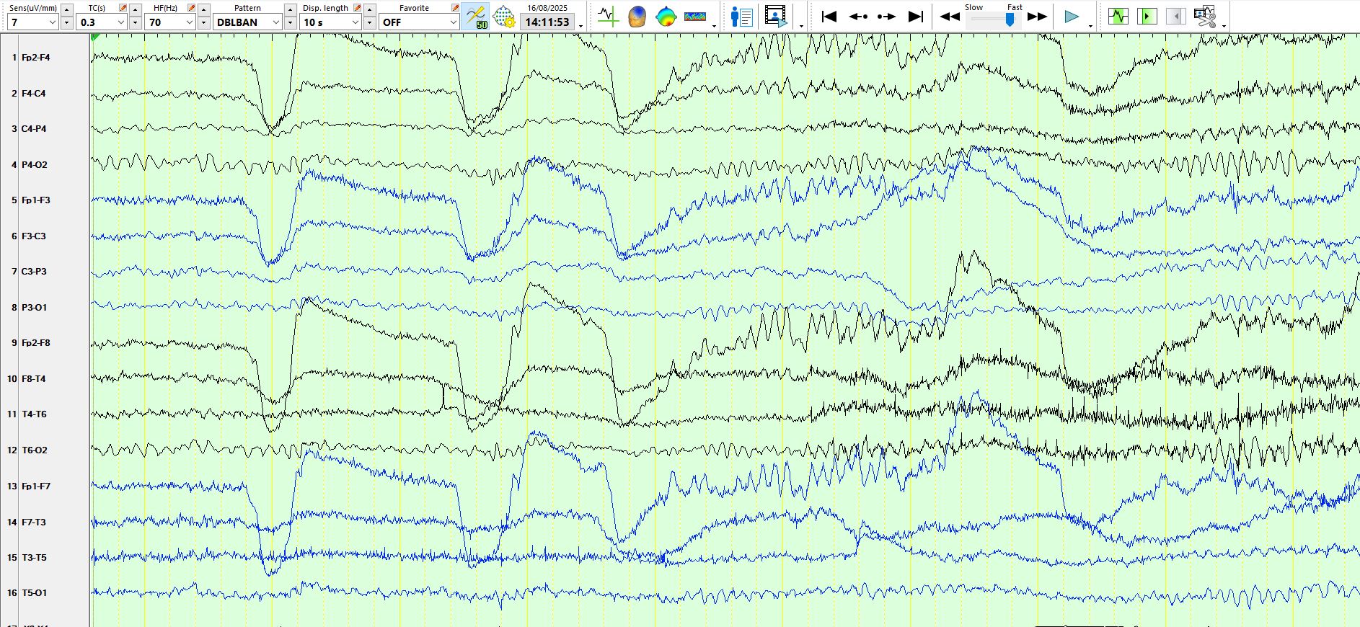The width and height of the screenshot is (1360, 627).
Task: Open the electrode montage settings icon
Action: pos(504,16)
